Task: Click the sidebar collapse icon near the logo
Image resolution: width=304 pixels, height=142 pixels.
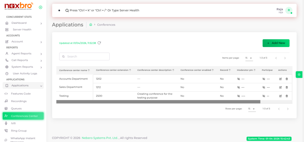Action: pyautogui.click(x=40, y=7)
